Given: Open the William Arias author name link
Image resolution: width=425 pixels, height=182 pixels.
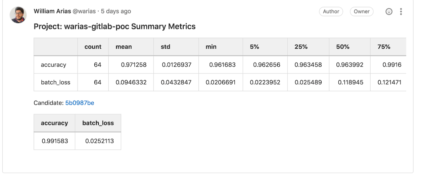Looking at the screenshot, I should coord(52,11).
